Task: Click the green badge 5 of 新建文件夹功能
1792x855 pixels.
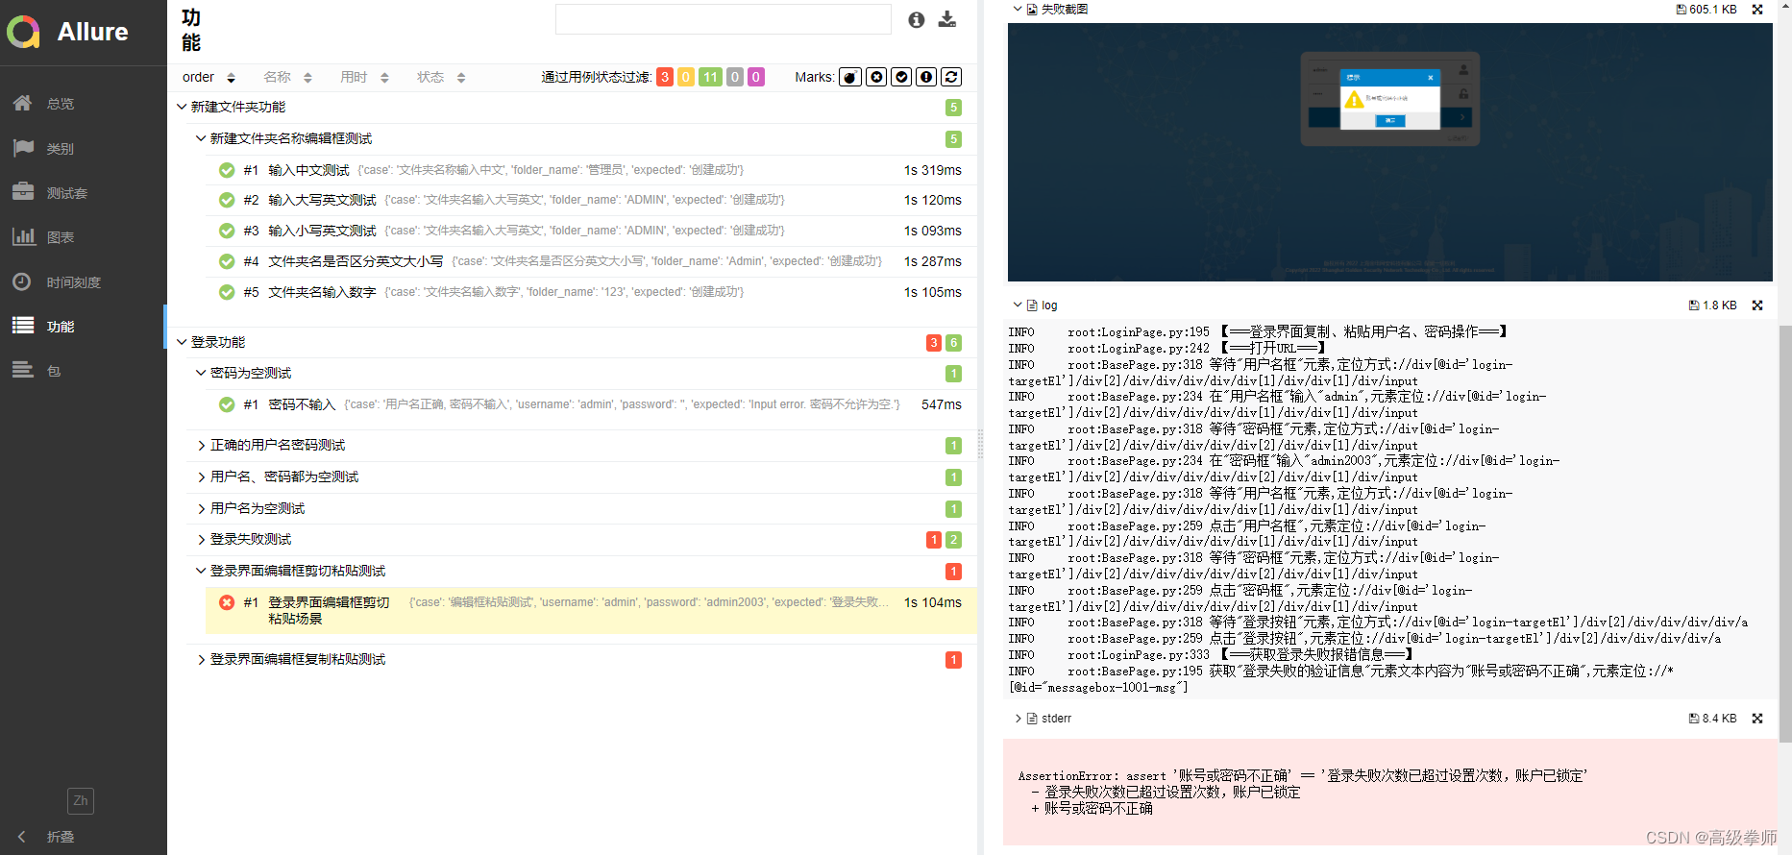Action: pyautogui.click(x=953, y=108)
